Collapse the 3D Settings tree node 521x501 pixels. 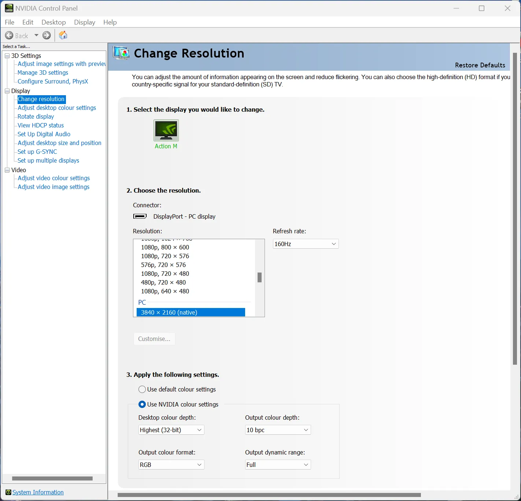pos(7,56)
